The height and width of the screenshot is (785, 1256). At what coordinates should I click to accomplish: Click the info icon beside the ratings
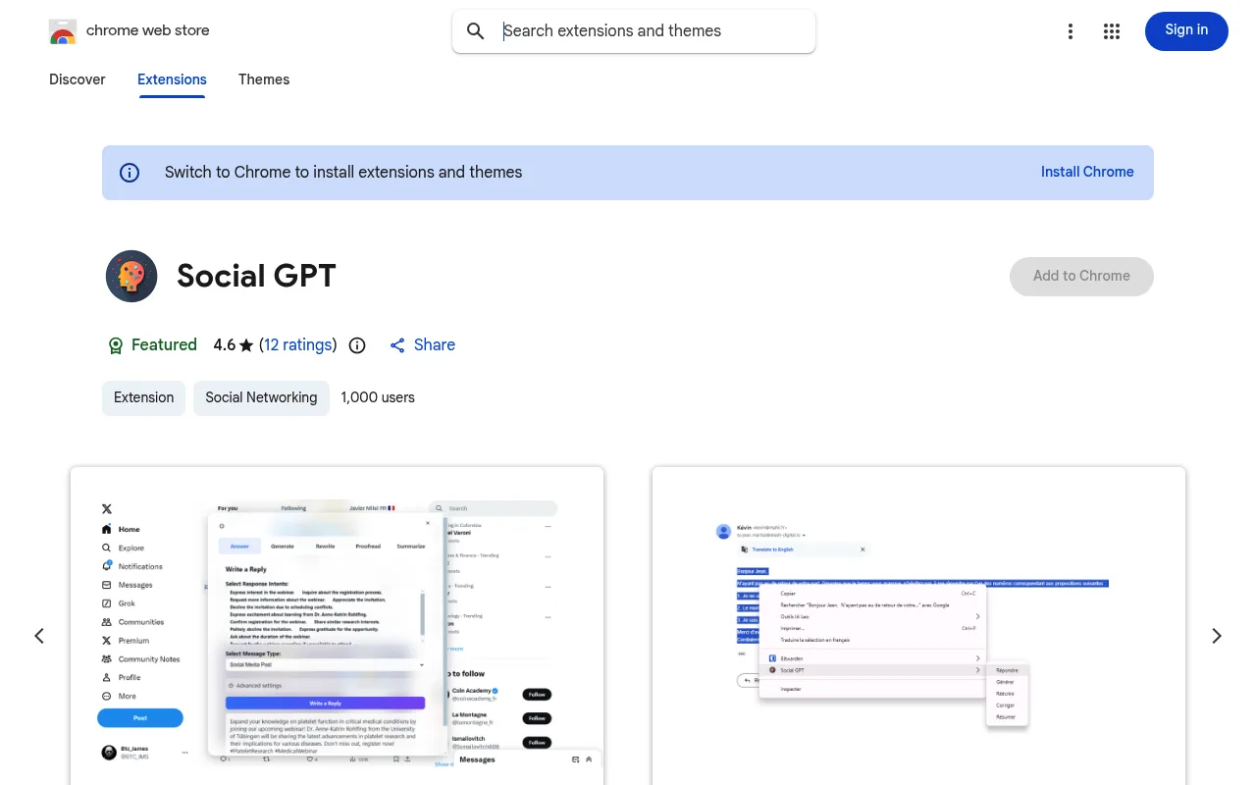[357, 345]
